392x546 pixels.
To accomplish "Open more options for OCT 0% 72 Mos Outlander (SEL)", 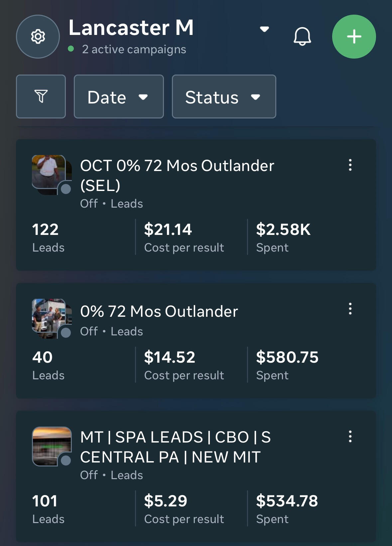I will 350,165.
